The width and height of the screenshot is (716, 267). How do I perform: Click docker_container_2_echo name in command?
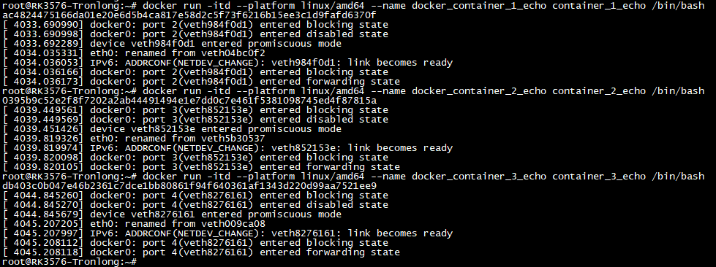click(479, 91)
